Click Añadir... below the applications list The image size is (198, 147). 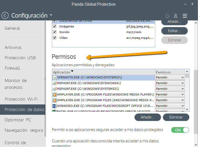(x=148, y=117)
